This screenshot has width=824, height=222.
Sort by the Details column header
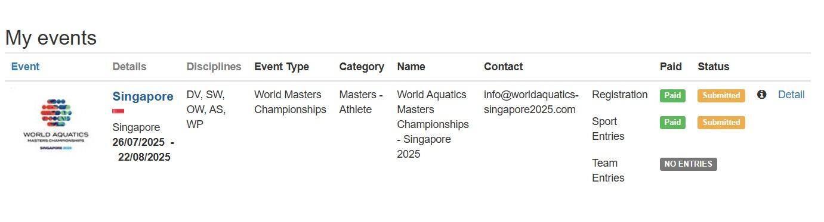[x=129, y=67]
